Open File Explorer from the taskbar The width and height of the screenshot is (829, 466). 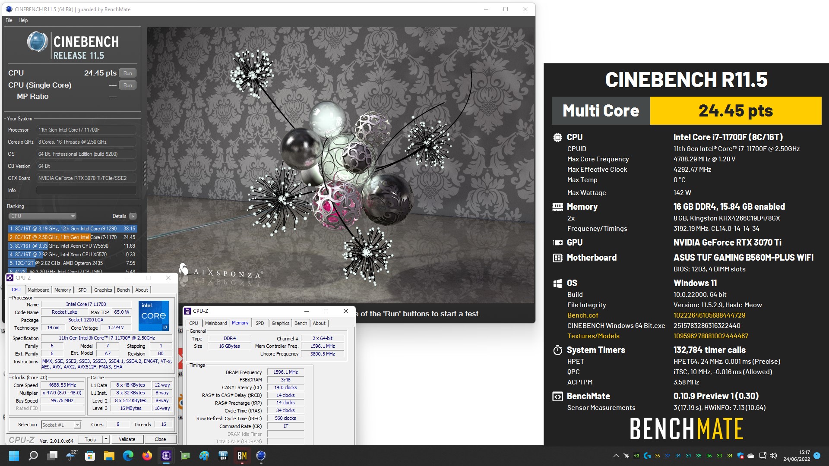tap(109, 456)
